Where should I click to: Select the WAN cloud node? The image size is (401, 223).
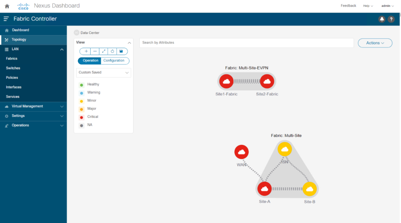point(241,152)
